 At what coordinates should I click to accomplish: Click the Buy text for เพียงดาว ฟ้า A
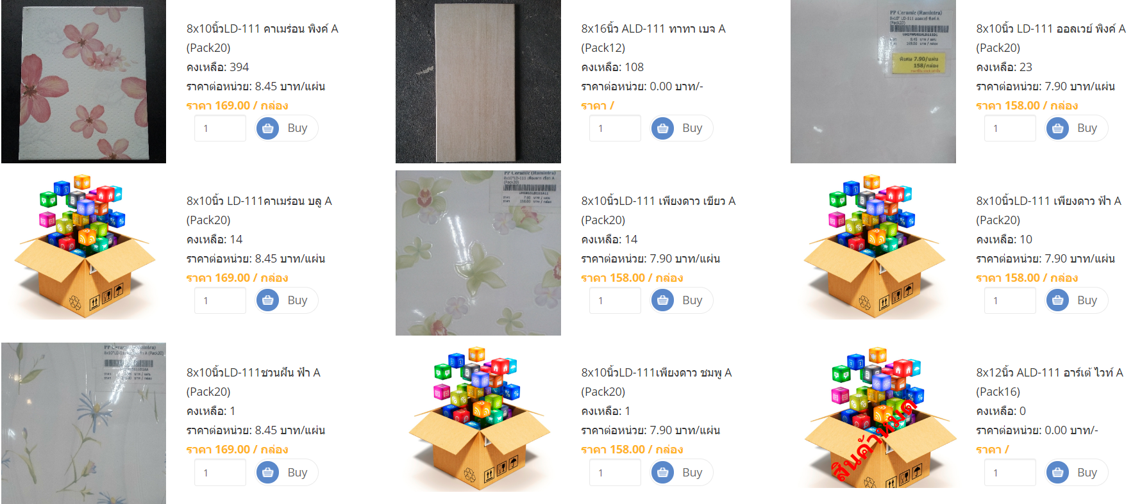1087,300
